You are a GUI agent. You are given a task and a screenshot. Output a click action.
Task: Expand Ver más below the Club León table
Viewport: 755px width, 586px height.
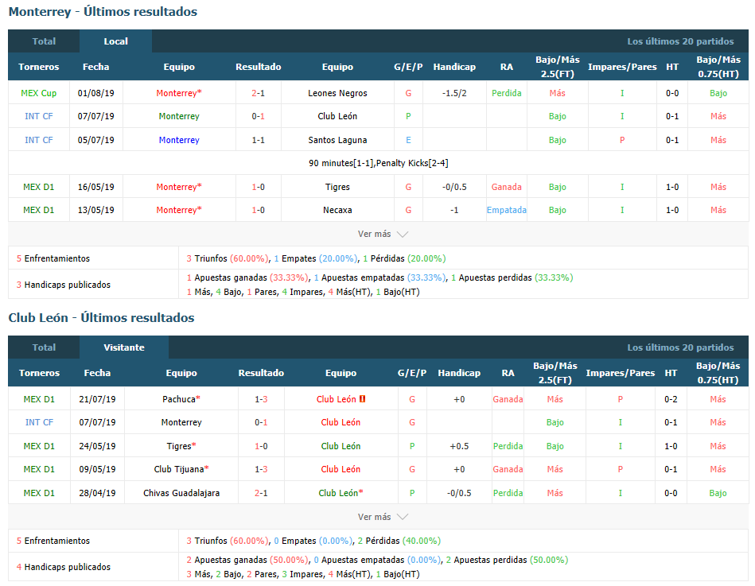383,517
